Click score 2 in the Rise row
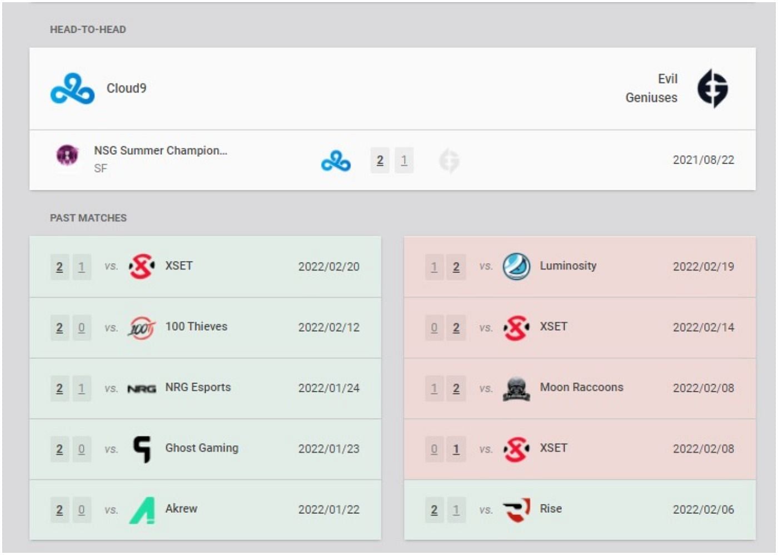 [x=434, y=510]
